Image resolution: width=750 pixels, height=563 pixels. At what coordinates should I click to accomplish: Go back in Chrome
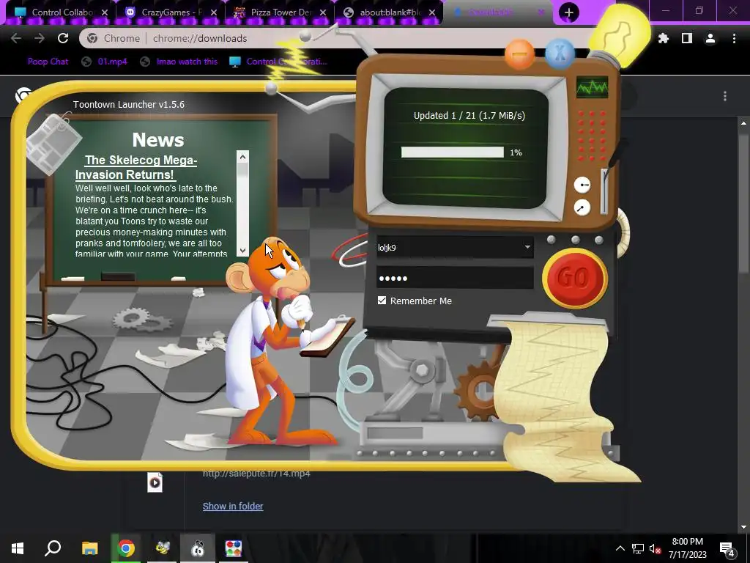pos(16,38)
